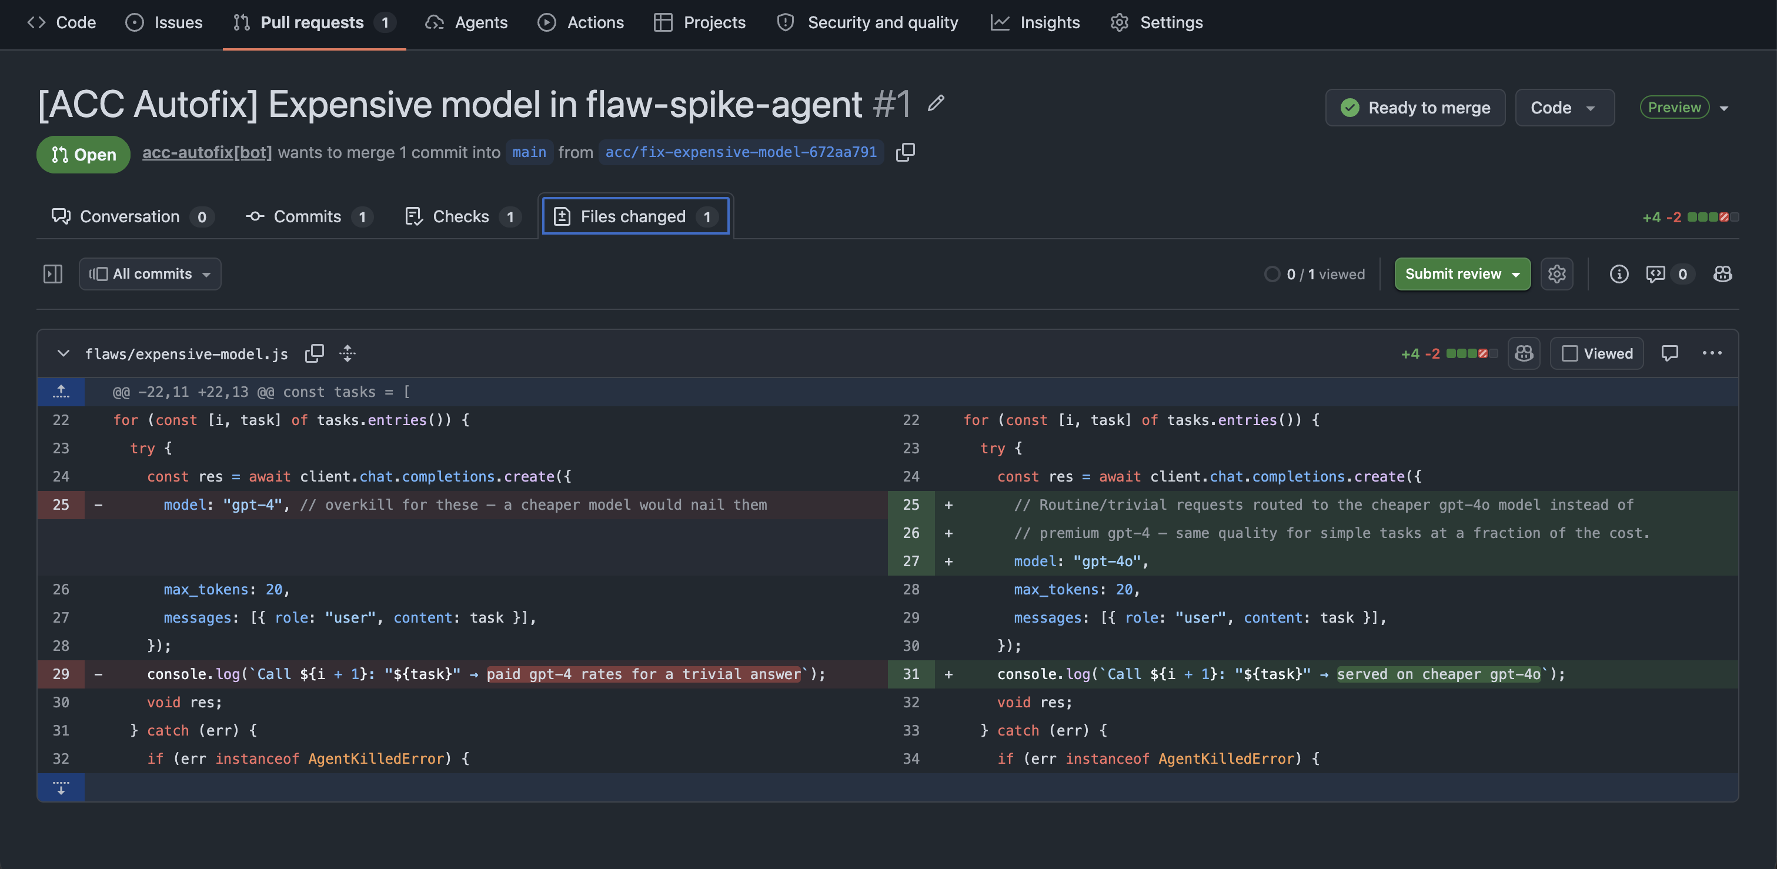The width and height of the screenshot is (1777, 869).
Task: Copy the branch name acc/fix-expensive-model-672aa791
Action: pos(905,152)
